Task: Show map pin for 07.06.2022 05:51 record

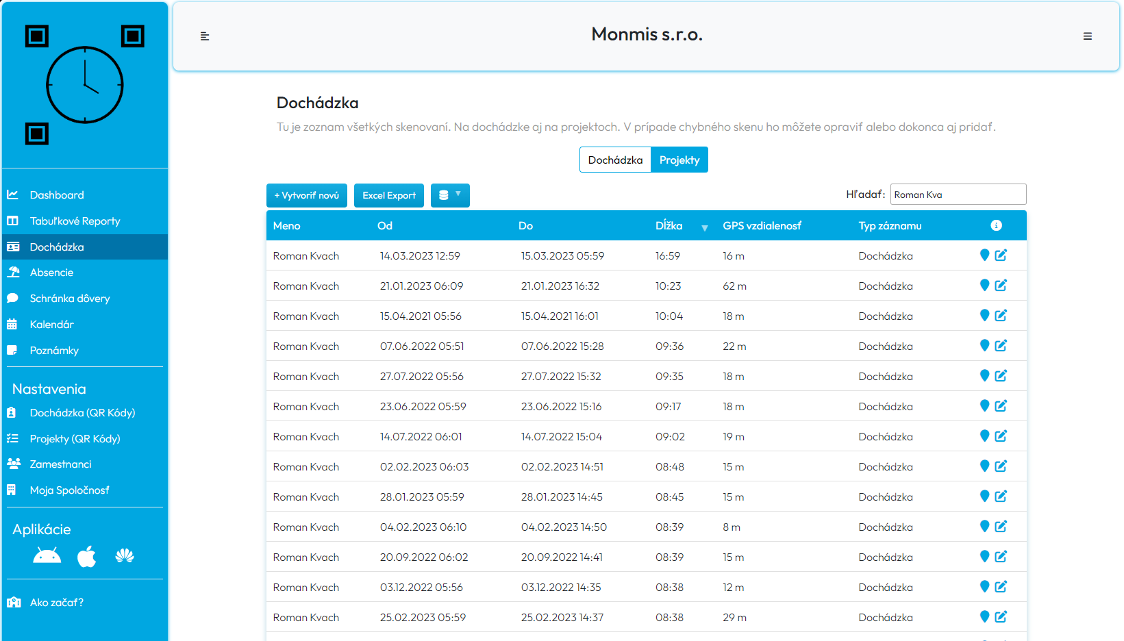Action: 985,345
